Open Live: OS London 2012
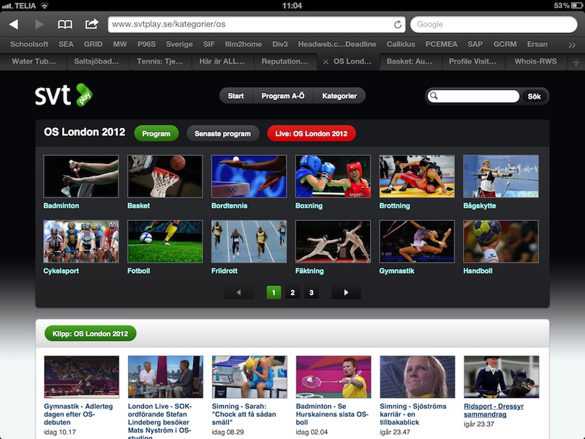The width and height of the screenshot is (585, 439). tap(312, 134)
